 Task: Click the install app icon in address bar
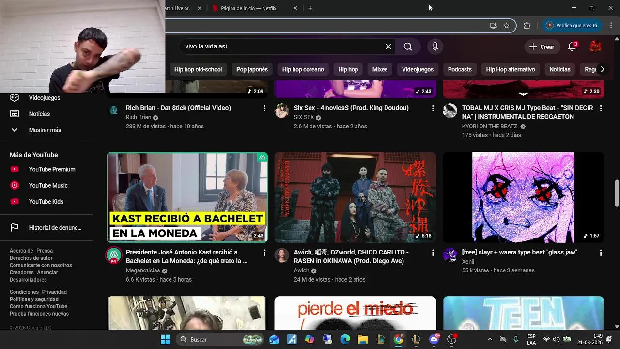point(493,26)
